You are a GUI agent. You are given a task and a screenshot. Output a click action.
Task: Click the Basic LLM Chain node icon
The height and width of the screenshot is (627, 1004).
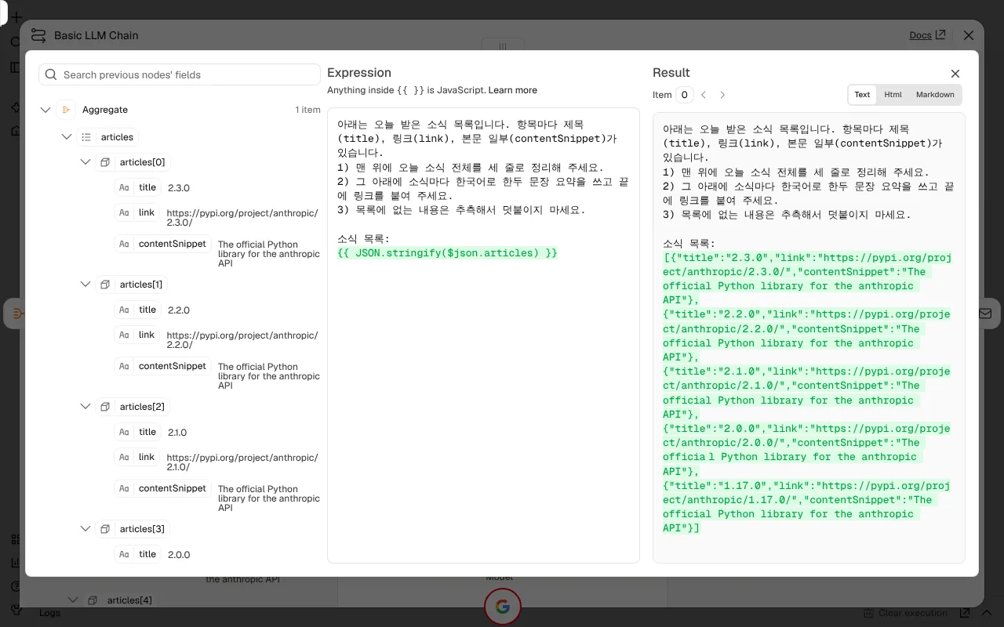coord(38,35)
